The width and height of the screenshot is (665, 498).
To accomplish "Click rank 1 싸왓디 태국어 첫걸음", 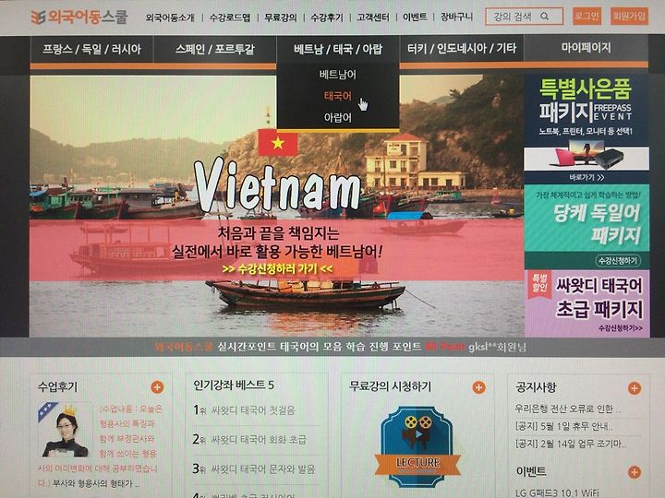I will [x=253, y=410].
